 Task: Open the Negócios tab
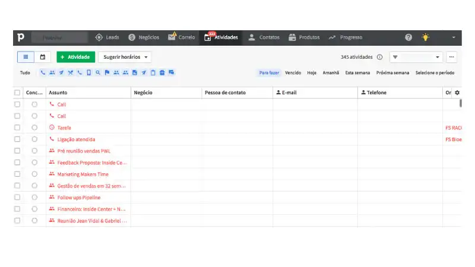(x=143, y=37)
